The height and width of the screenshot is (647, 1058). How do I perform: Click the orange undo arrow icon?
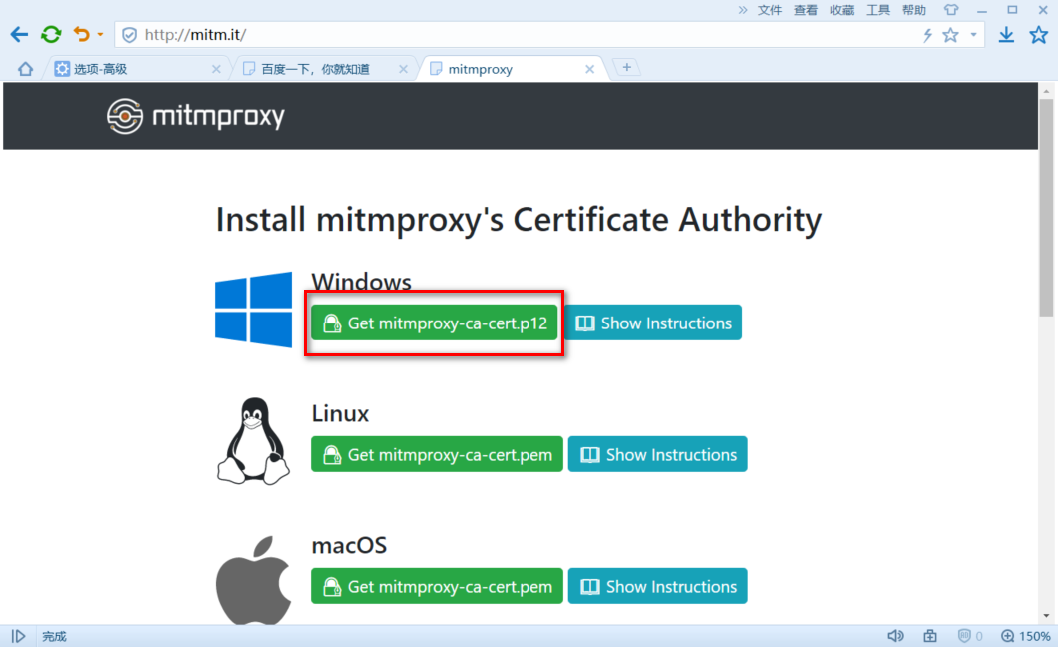click(x=81, y=34)
